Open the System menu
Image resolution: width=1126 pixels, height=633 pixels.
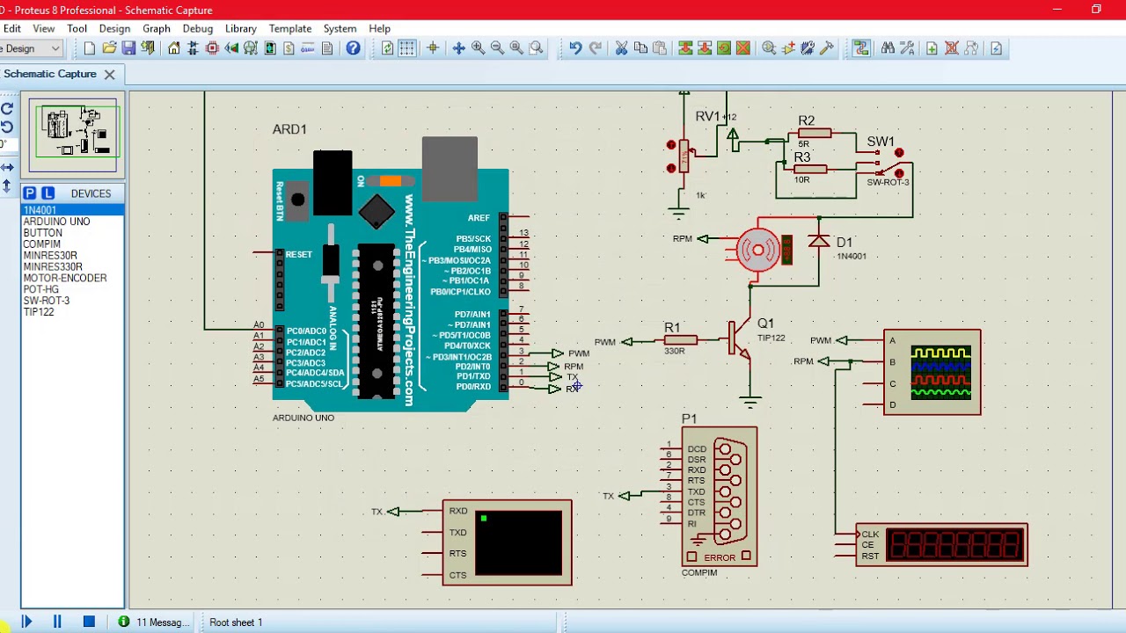tap(340, 28)
